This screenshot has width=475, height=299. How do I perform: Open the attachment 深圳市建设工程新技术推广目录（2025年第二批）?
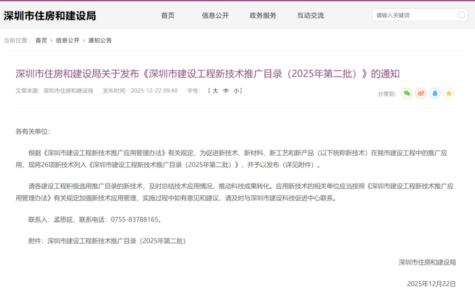(x=117, y=241)
